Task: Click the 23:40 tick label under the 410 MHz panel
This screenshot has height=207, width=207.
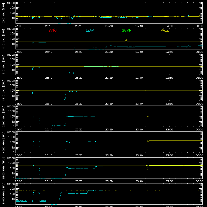Action: click(139, 52)
